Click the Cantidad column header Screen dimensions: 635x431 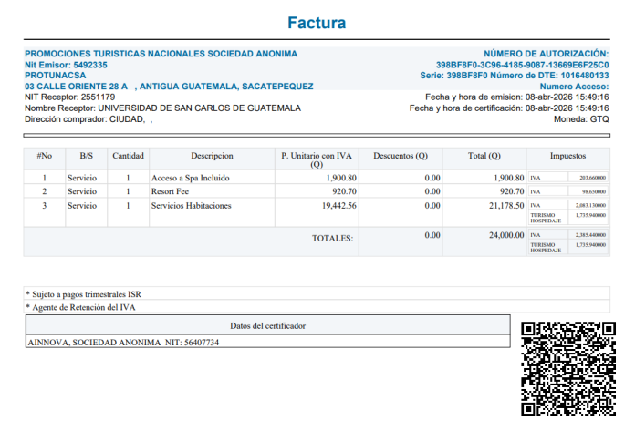128,156
